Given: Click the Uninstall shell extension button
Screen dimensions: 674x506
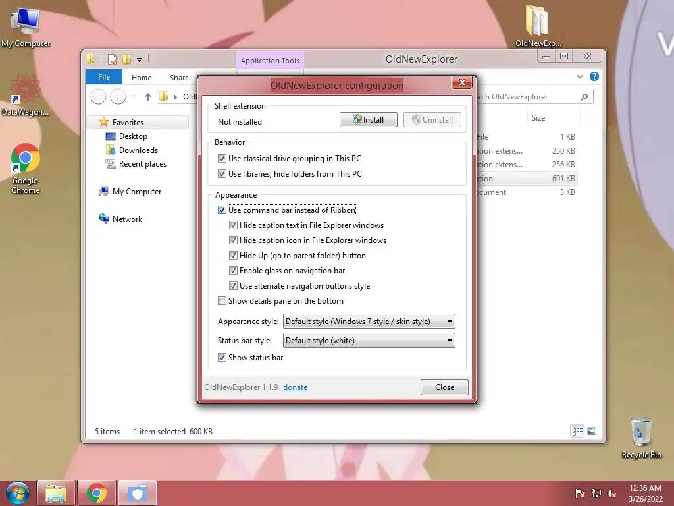Looking at the screenshot, I should pos(432,120).
